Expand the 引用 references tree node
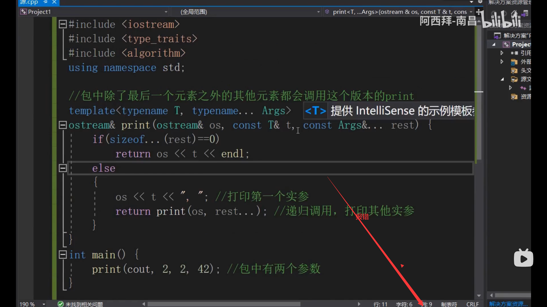The height and width of the screenshot is (307, 547). coord(502,53)
